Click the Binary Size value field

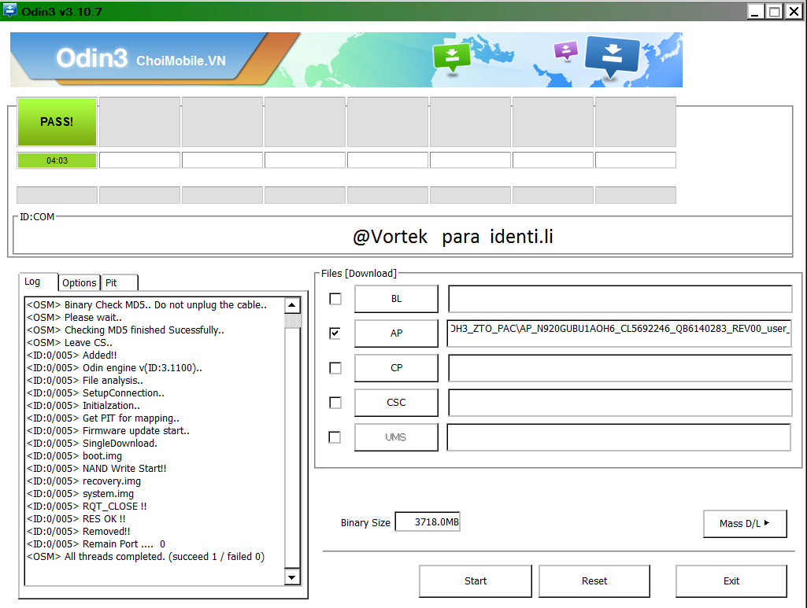point(428,521)
